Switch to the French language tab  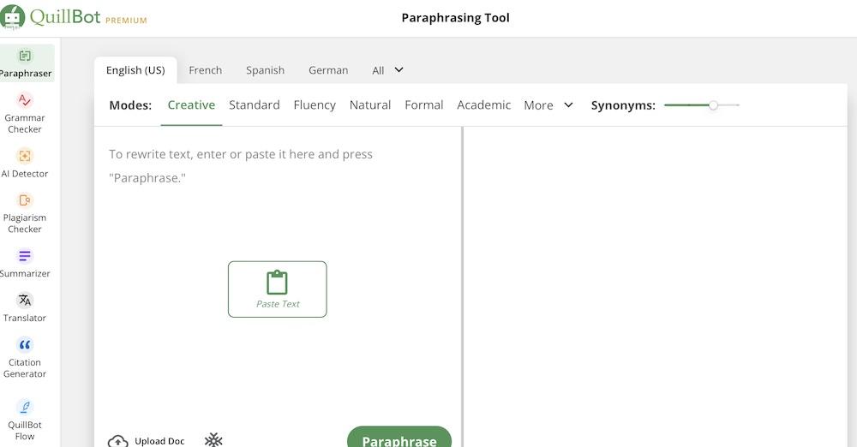click(205, 70)
